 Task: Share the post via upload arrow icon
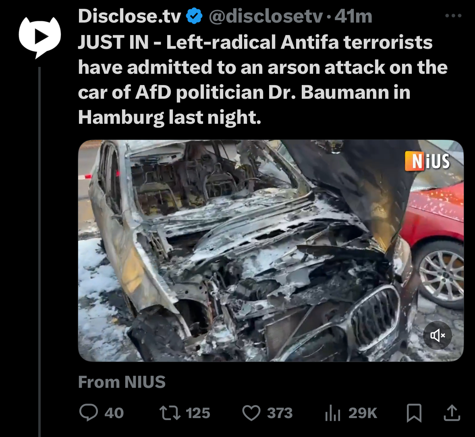[452, 413]
